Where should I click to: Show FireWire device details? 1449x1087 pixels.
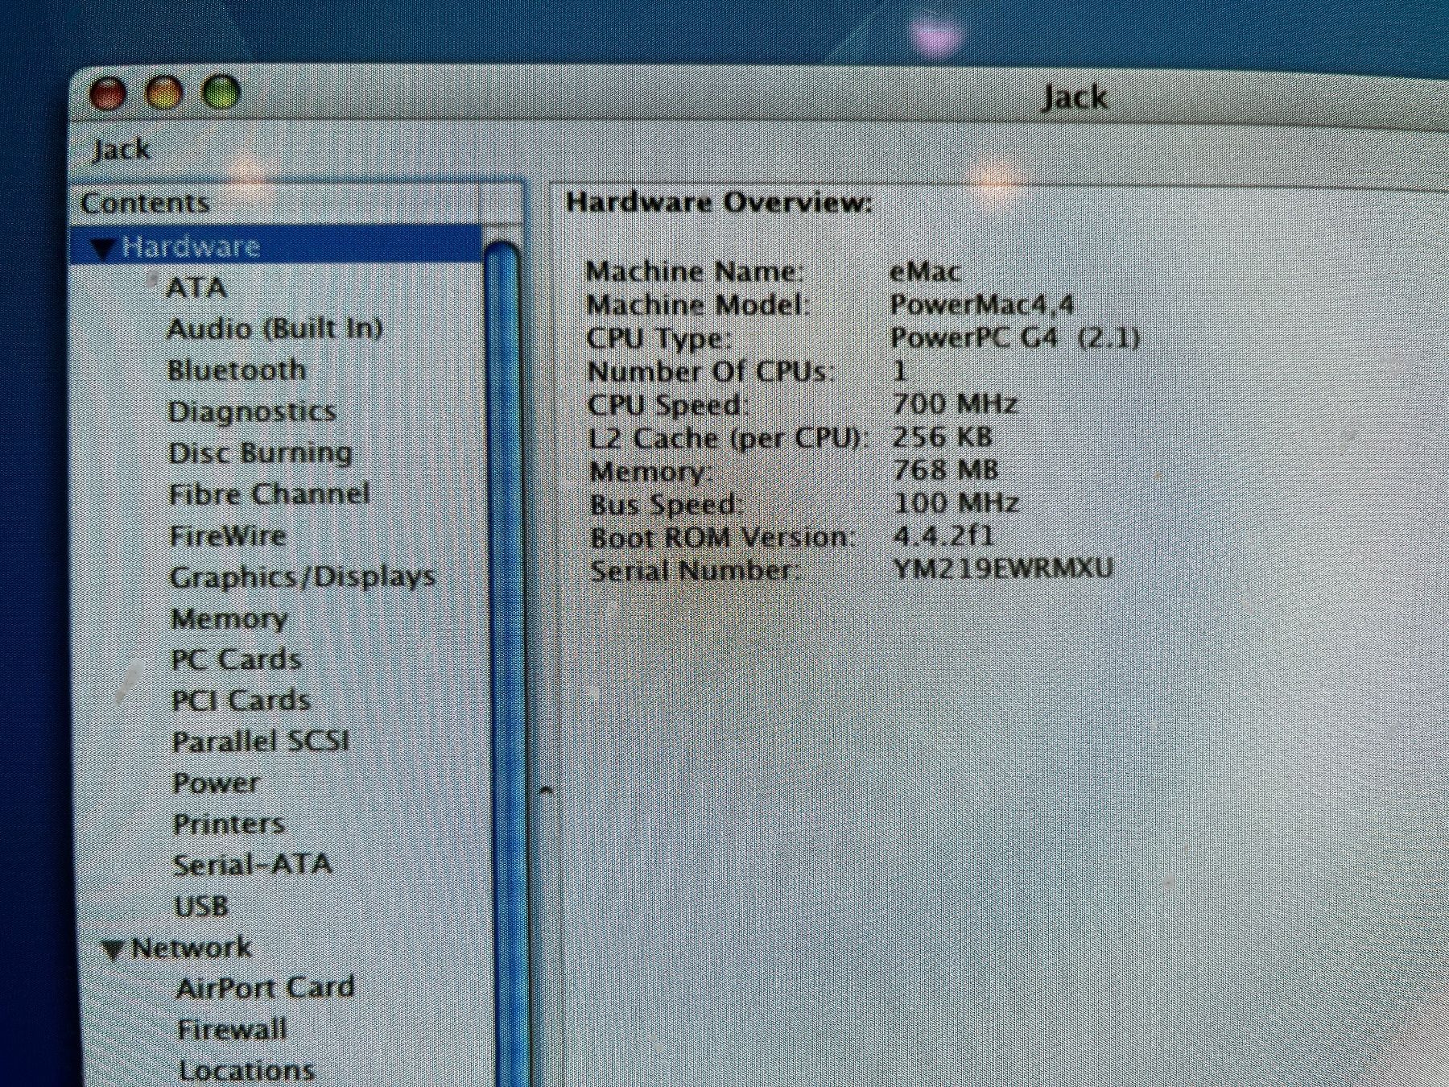(228, 536)
